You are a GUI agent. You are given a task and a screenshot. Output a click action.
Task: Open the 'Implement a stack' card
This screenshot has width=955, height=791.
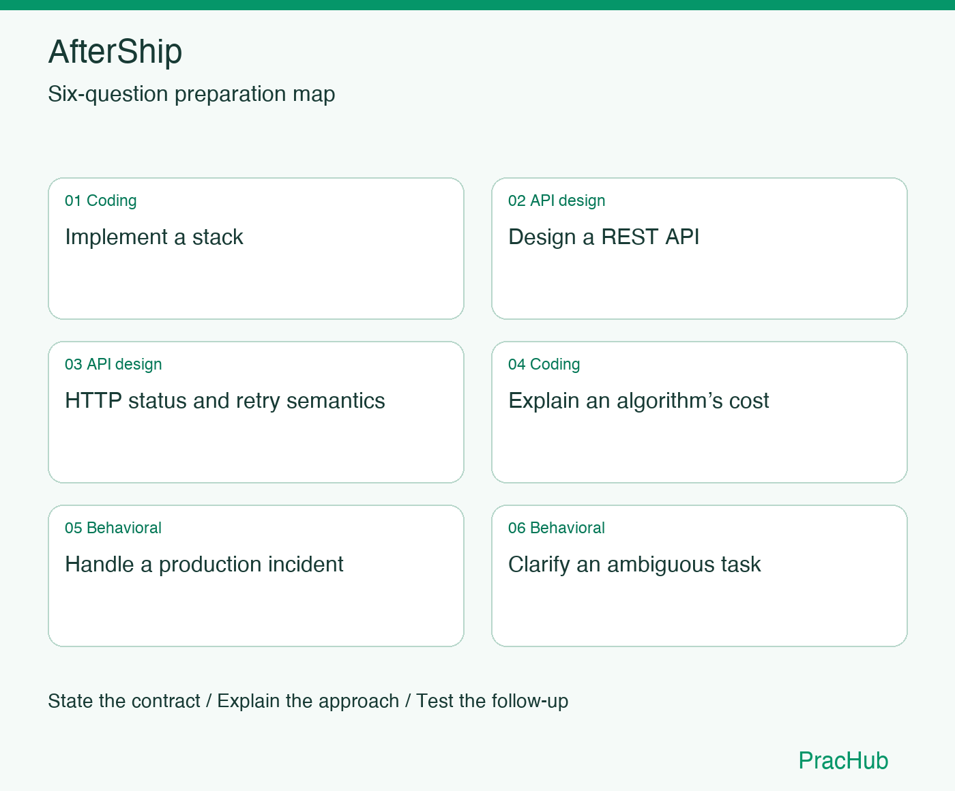click(256, 248)
